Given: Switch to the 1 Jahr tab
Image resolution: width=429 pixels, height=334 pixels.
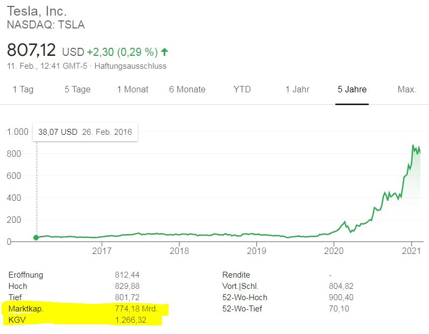Looking at the screenshot, I should 297,89.
